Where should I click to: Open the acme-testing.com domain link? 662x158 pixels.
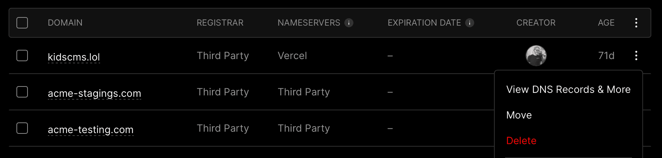[x=91, y=130]
